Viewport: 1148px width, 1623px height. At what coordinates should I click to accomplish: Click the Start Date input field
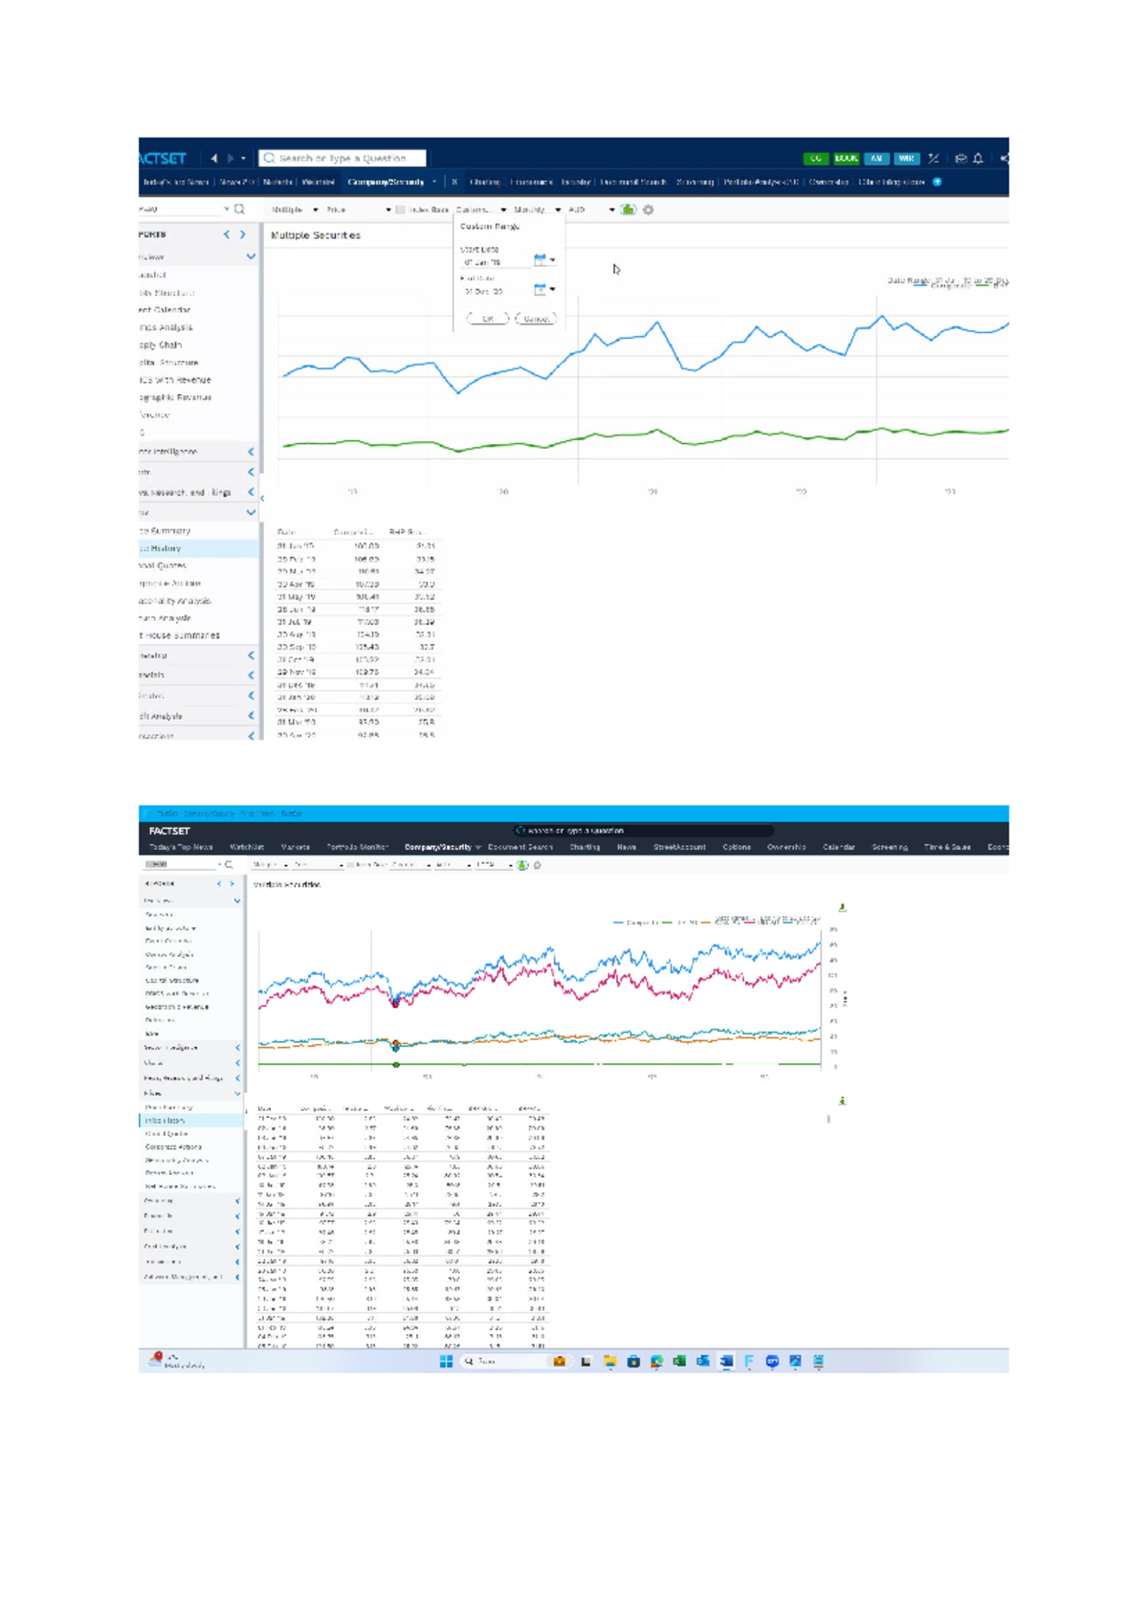pos(496,261)
